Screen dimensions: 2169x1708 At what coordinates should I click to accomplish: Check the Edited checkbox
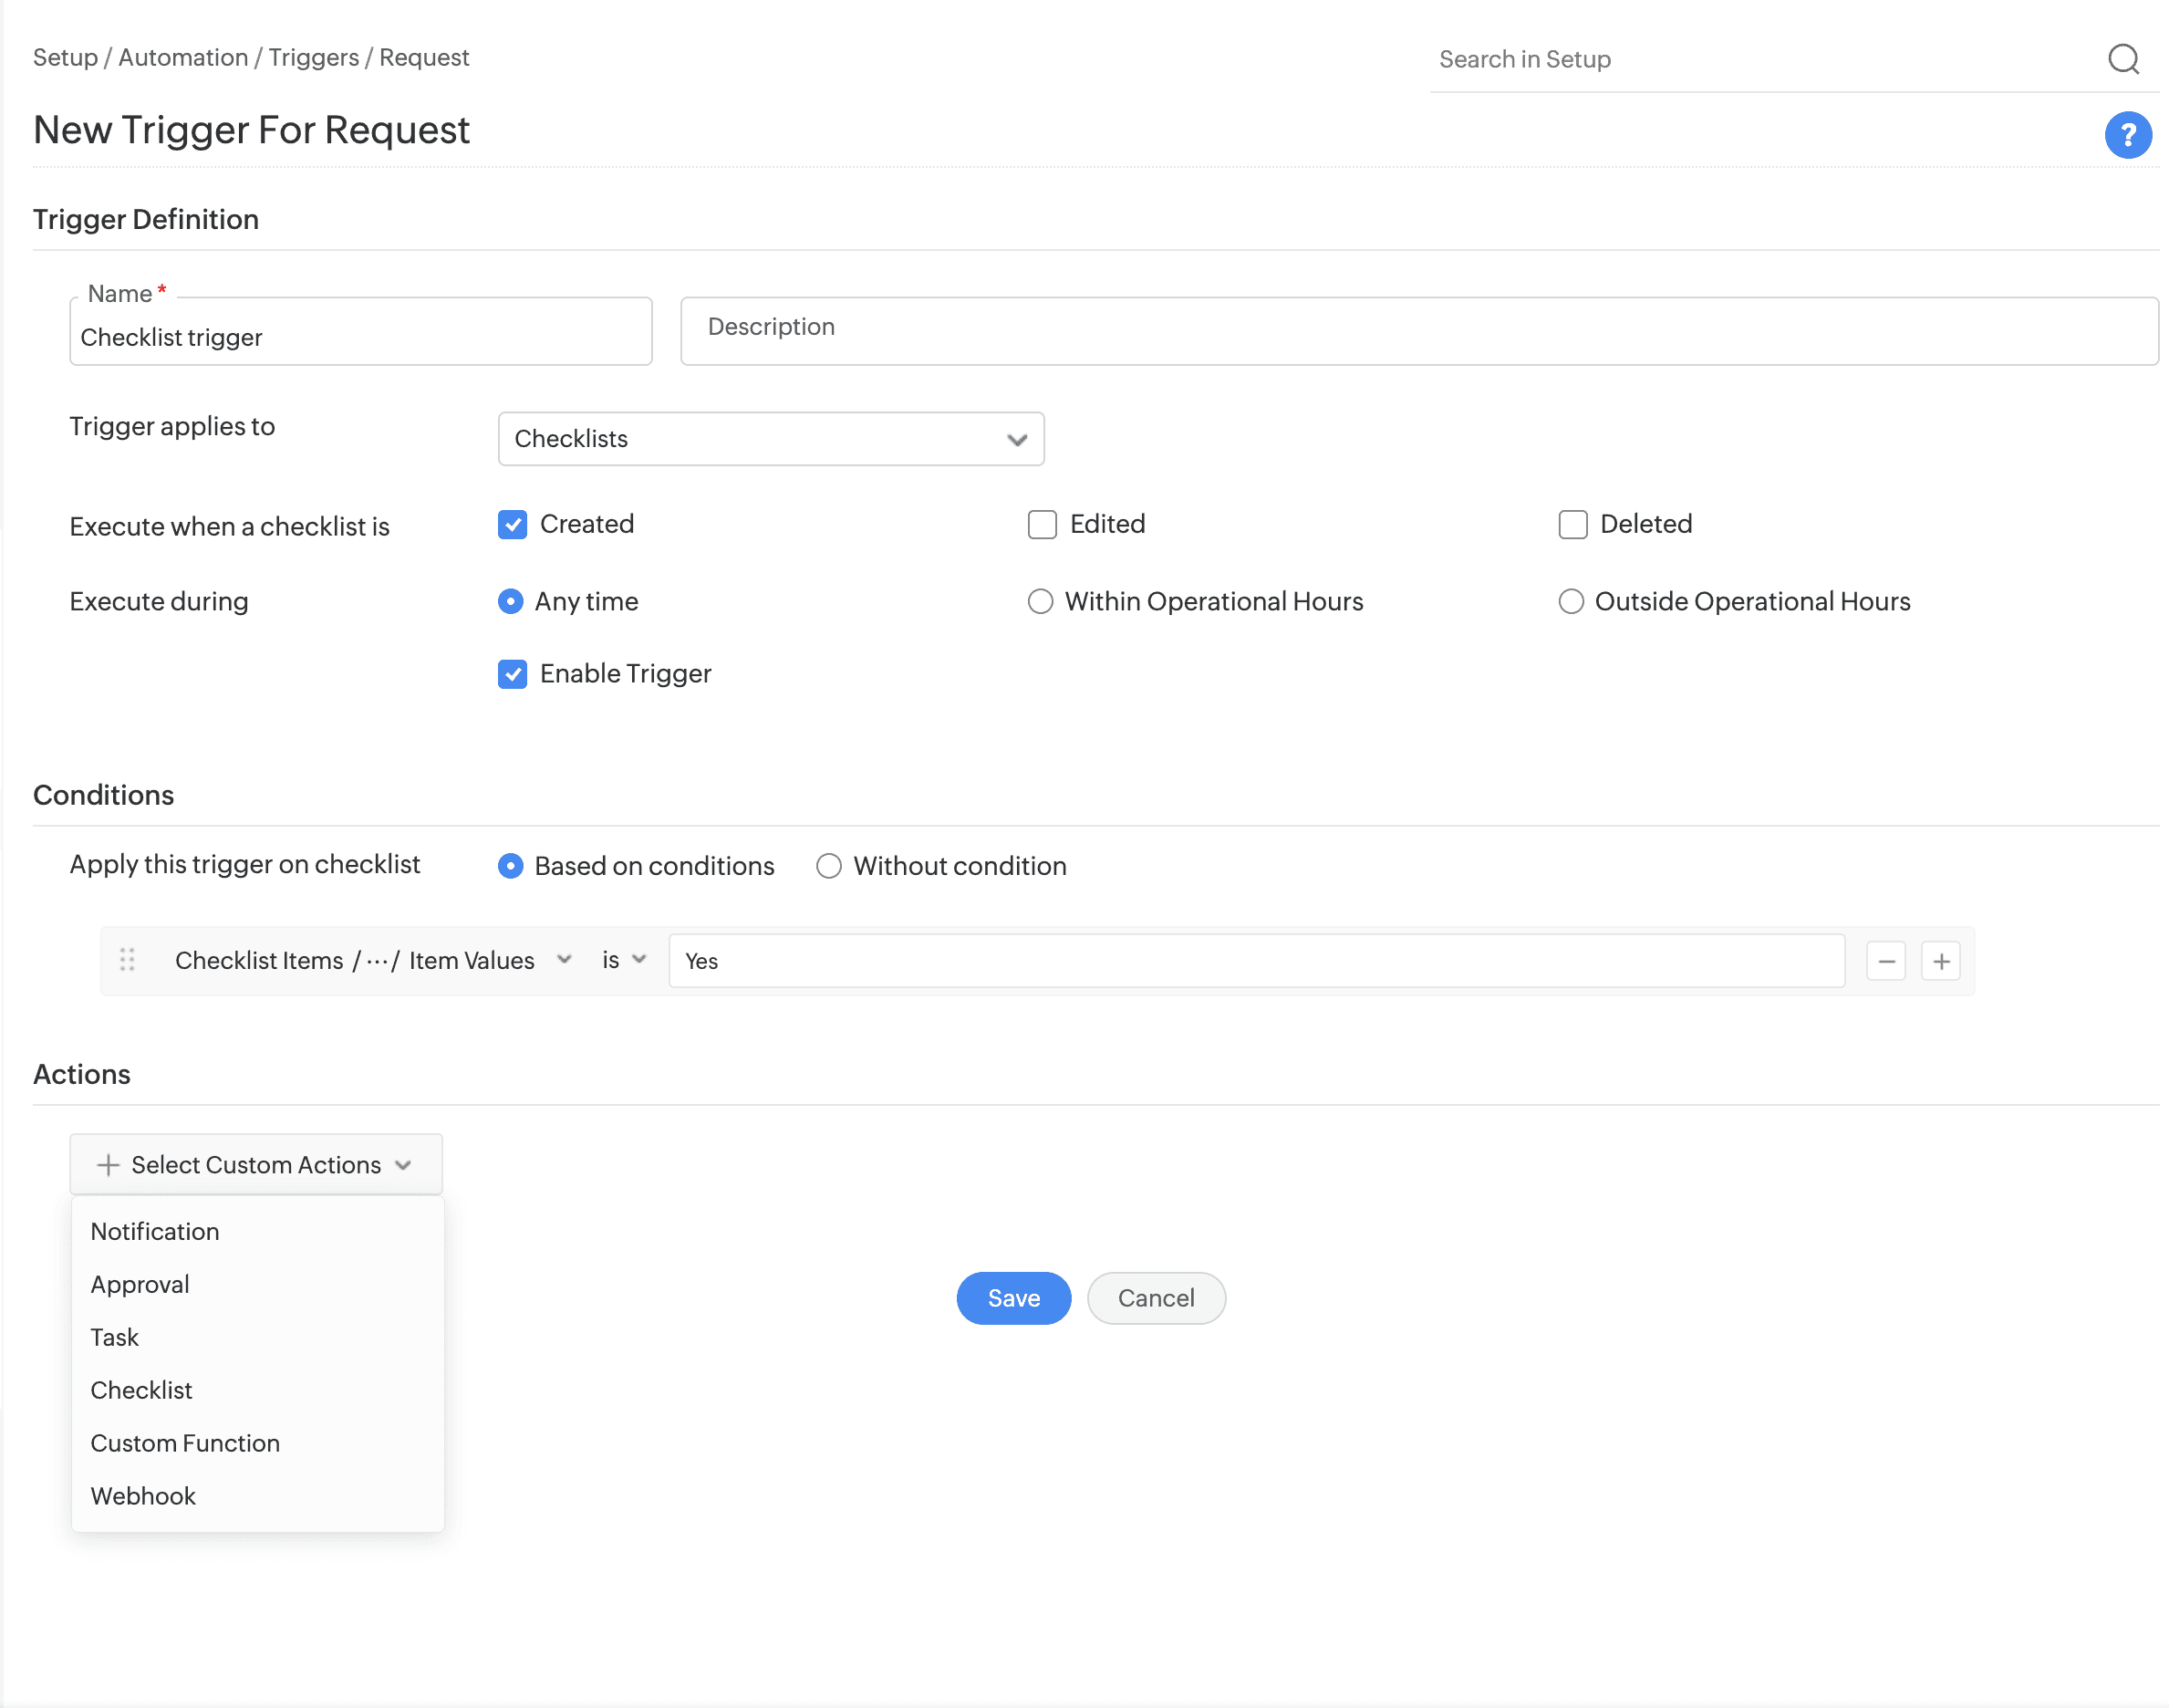(x=1042, y=524)
